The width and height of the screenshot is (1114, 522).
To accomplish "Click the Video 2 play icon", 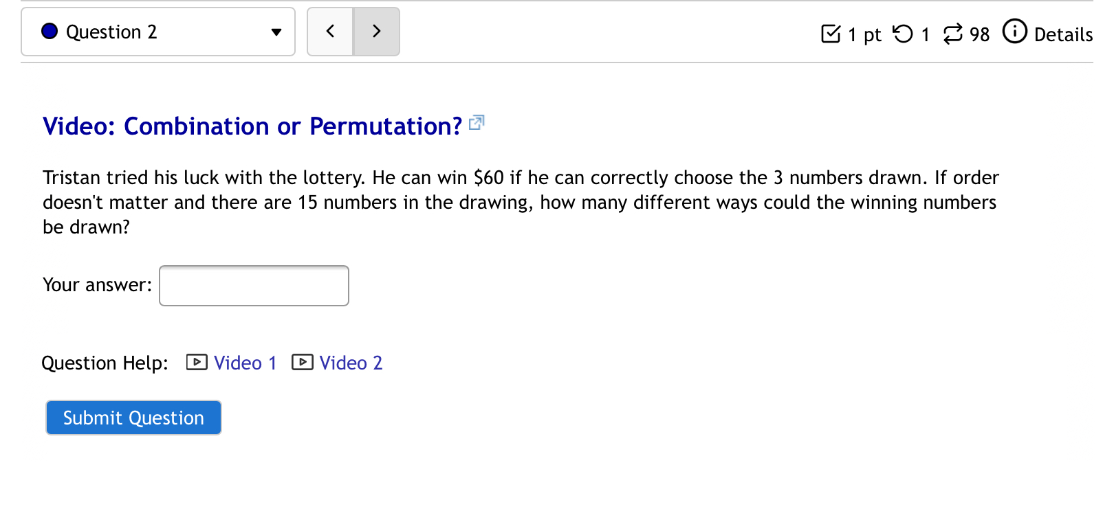I will pyautogui.click(x=302, y=362).
